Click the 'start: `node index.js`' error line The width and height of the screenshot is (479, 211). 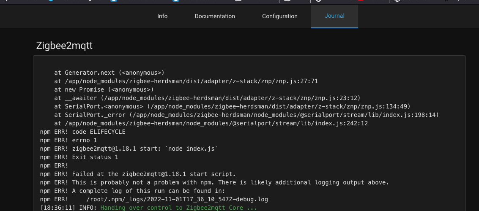click(129, 149)
